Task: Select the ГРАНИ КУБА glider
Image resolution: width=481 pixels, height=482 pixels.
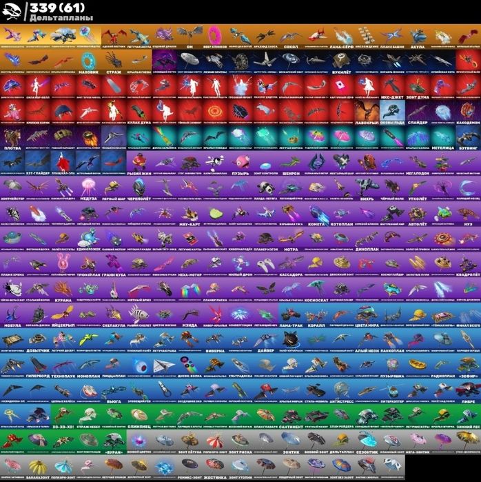Action: pos(114,264)
